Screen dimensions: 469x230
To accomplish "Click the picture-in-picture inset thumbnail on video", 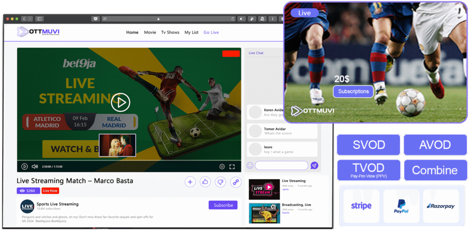I will 117,145.
